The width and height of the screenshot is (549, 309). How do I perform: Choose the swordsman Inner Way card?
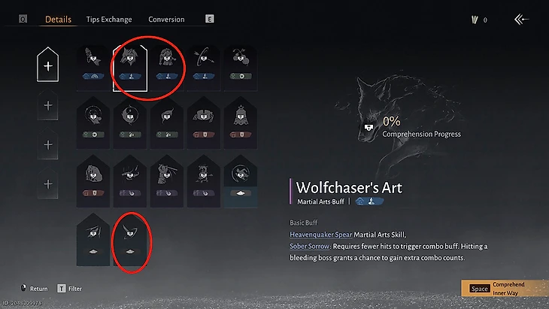[167, 181]
